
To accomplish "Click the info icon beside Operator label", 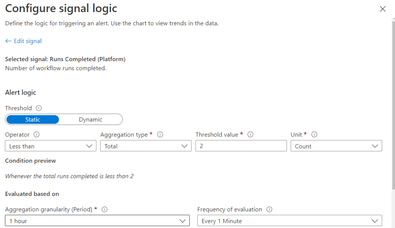I will point(37,135).
